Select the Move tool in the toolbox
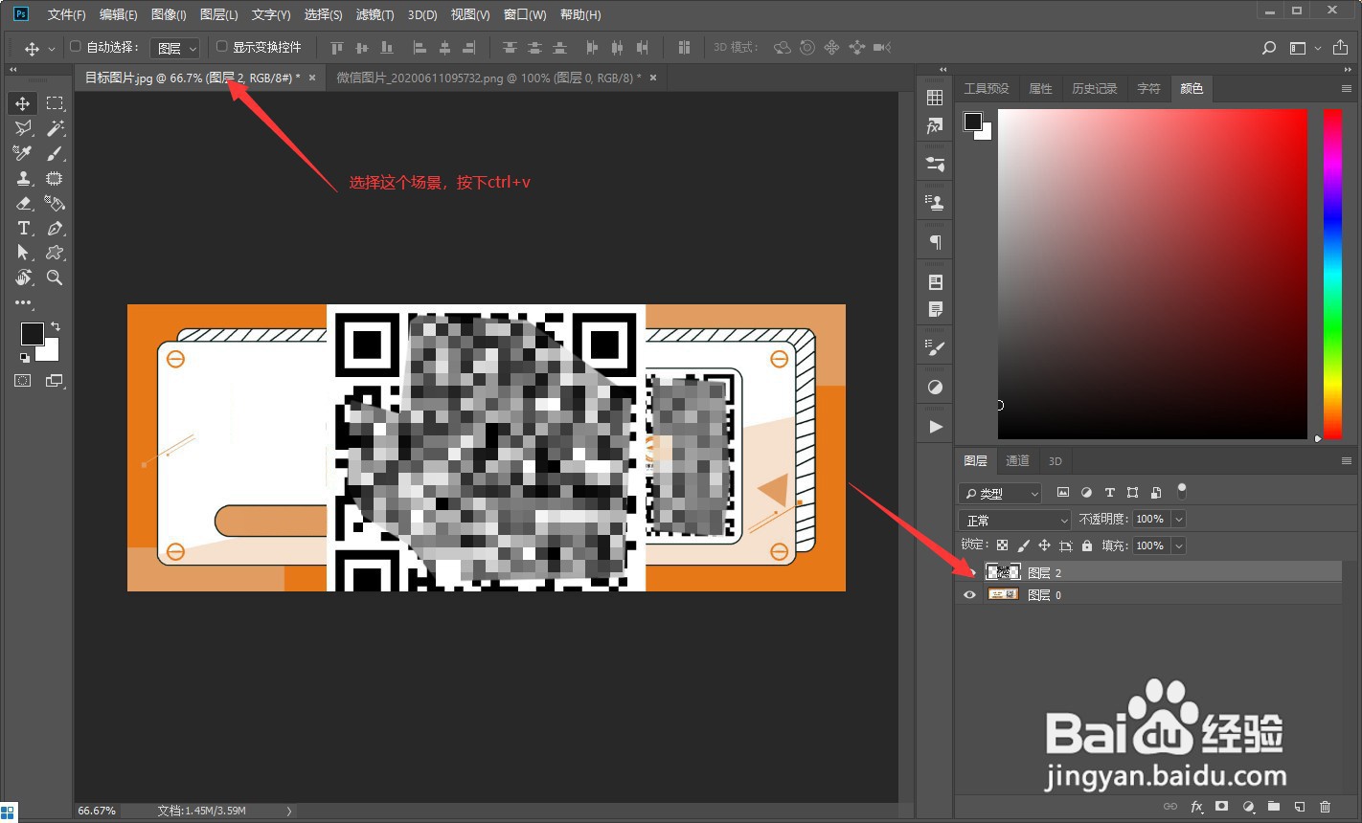1362x823 pixels. (x=23, y=103)
